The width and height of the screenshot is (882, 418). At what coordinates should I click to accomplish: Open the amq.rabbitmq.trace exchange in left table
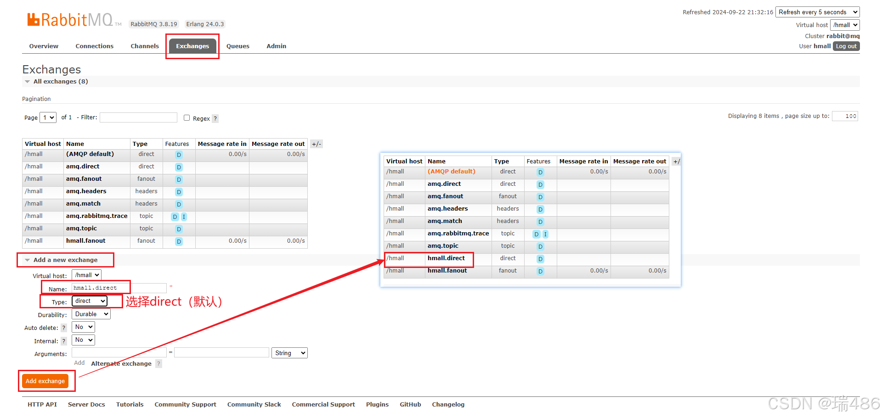(97, 216)
